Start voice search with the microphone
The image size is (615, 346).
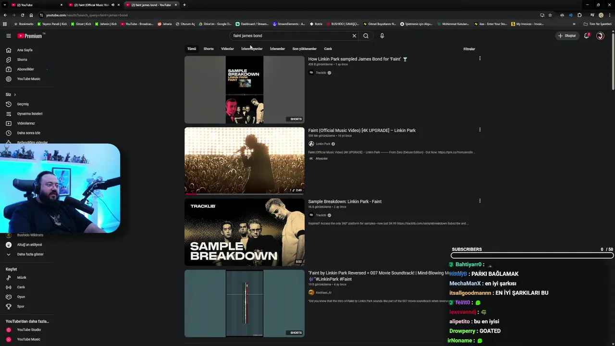coord(382,36)
